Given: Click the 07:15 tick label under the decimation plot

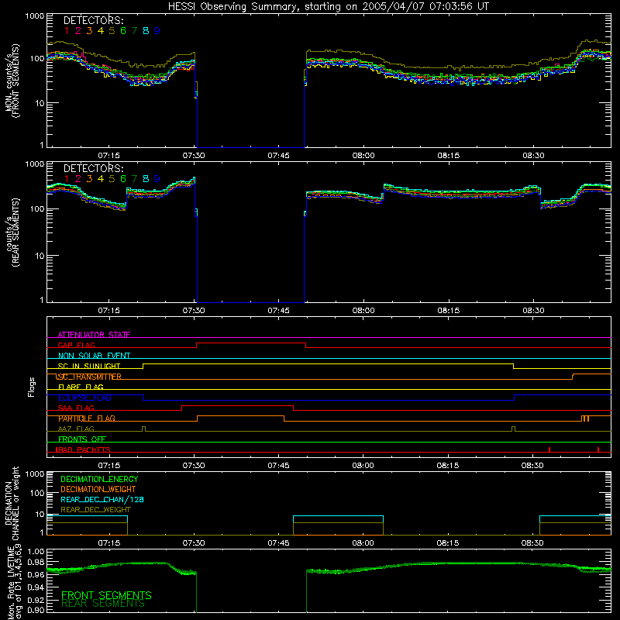Looking at the screenshot, I should point(108,543).
